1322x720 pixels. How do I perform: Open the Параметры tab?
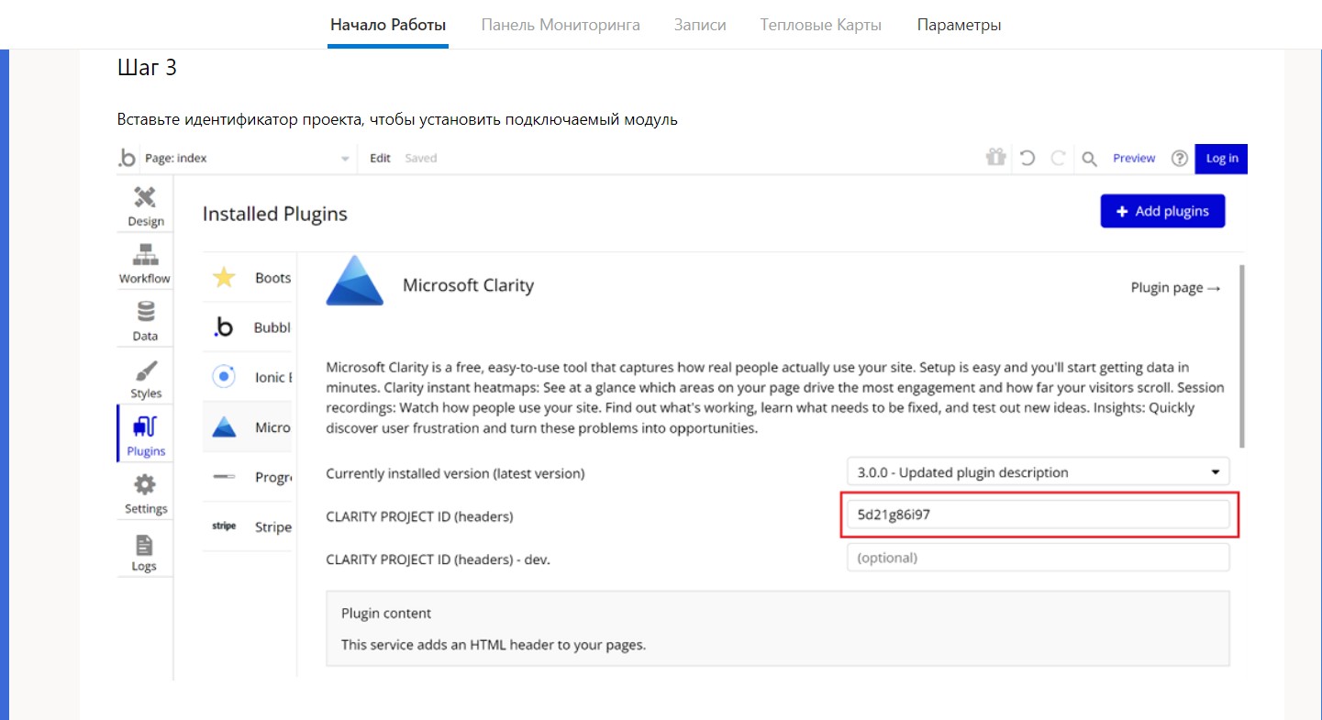coord(959,25)
